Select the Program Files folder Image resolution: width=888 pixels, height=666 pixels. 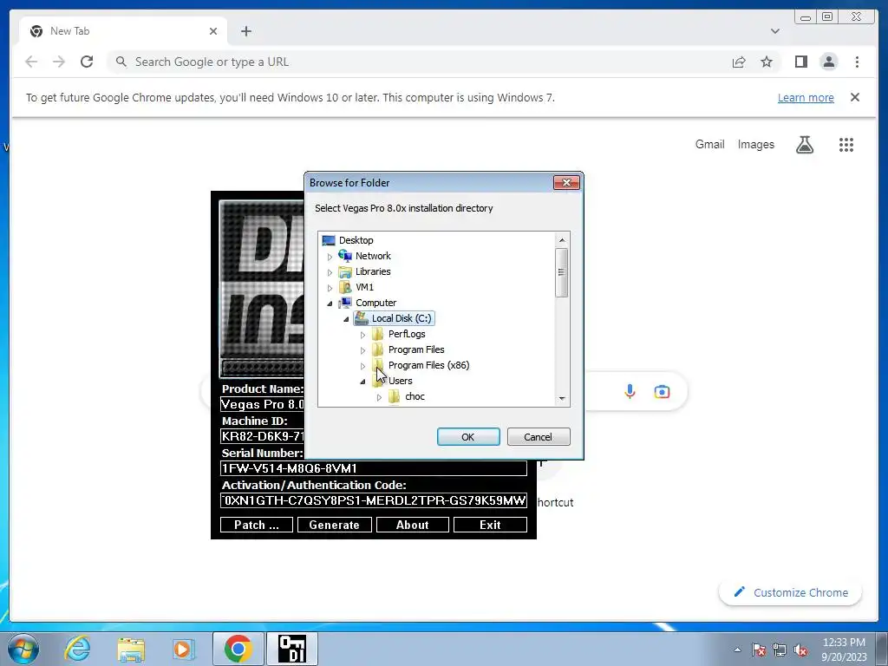(x=416, y=349)
